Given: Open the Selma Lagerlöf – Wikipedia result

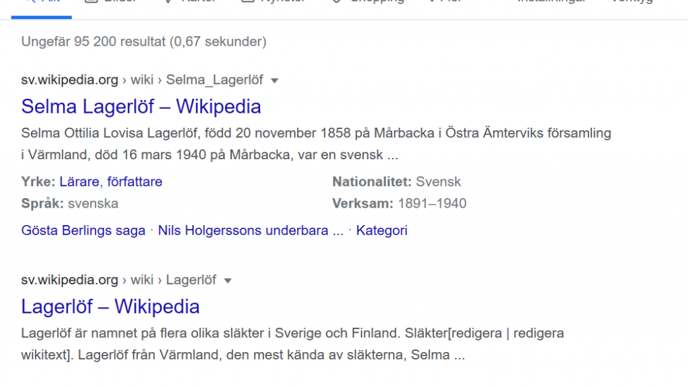Looking at the screenshot, I should click(x=141, y=107).
